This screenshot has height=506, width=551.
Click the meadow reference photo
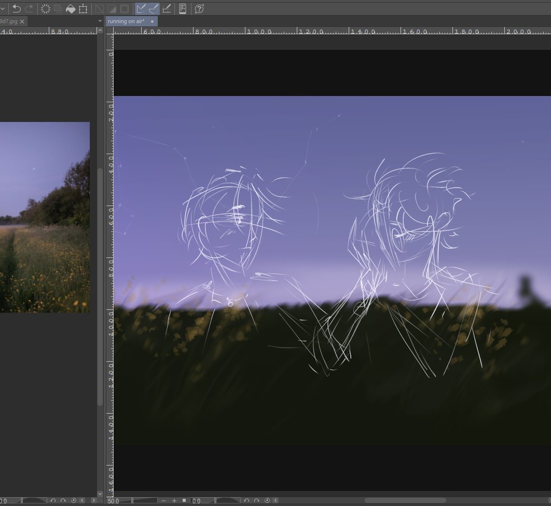pyautogui.click(x=45, y=217)
